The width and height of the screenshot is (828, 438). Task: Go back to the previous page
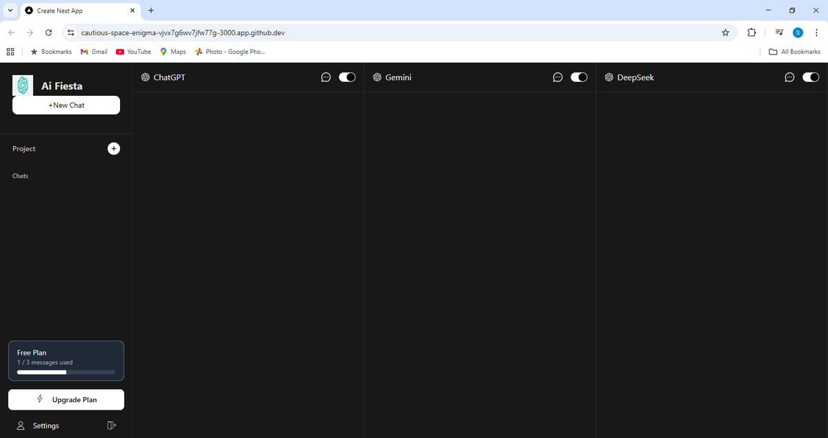tap(11, 32)
